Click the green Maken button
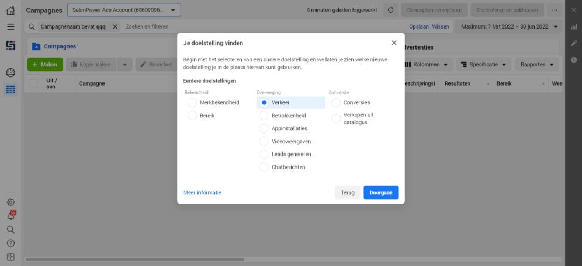This screenshot has width=582, height=266. point(45,65)
